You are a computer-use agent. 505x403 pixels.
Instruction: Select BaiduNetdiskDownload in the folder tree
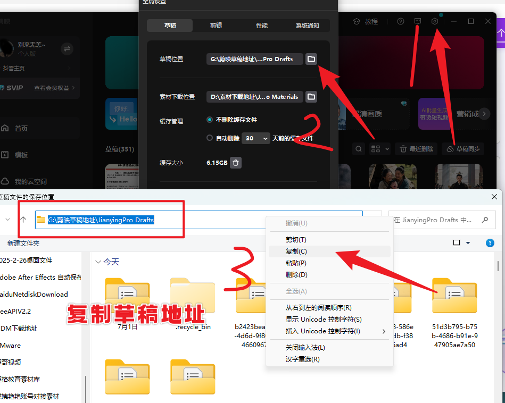[34, 294]
